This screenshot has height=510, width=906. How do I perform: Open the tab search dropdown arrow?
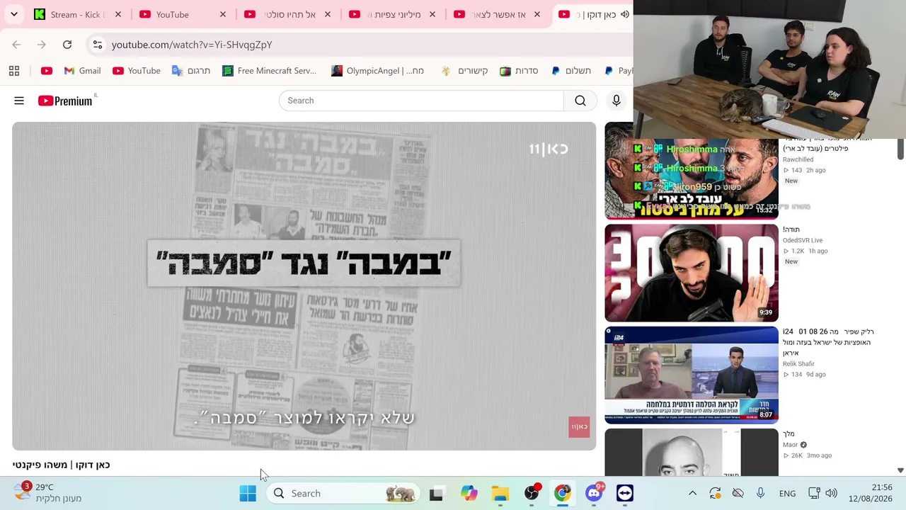coord(14,14)
